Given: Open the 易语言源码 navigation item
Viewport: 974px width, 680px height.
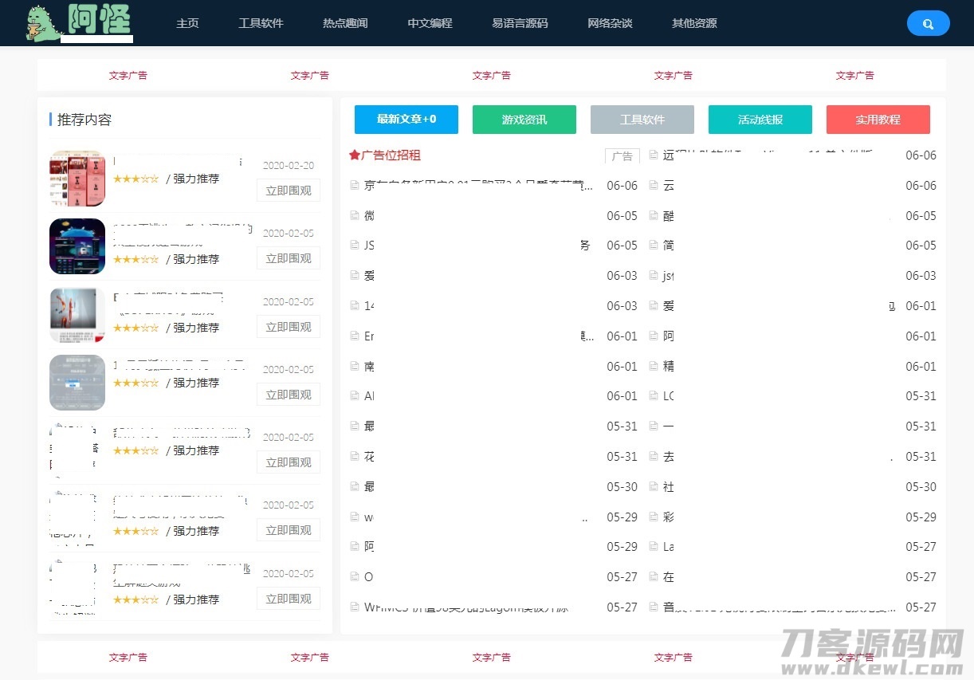Looking at the screenshot, I should coord(520,23).
